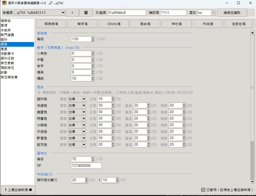Click the 幫手滿 button
Image resolution: width=256 pixels, height=196 pixels.
(83, 24)
